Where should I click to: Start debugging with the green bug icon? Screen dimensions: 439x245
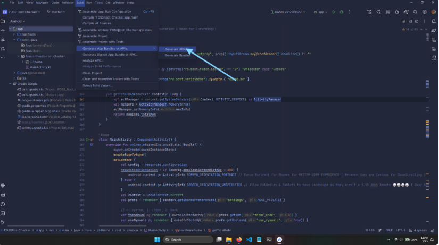342,12
